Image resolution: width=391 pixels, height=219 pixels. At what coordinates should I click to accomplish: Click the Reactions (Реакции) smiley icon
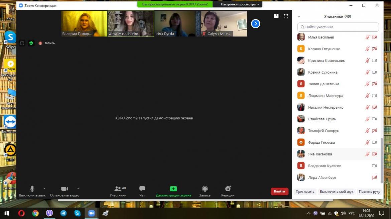coord(228,189)
